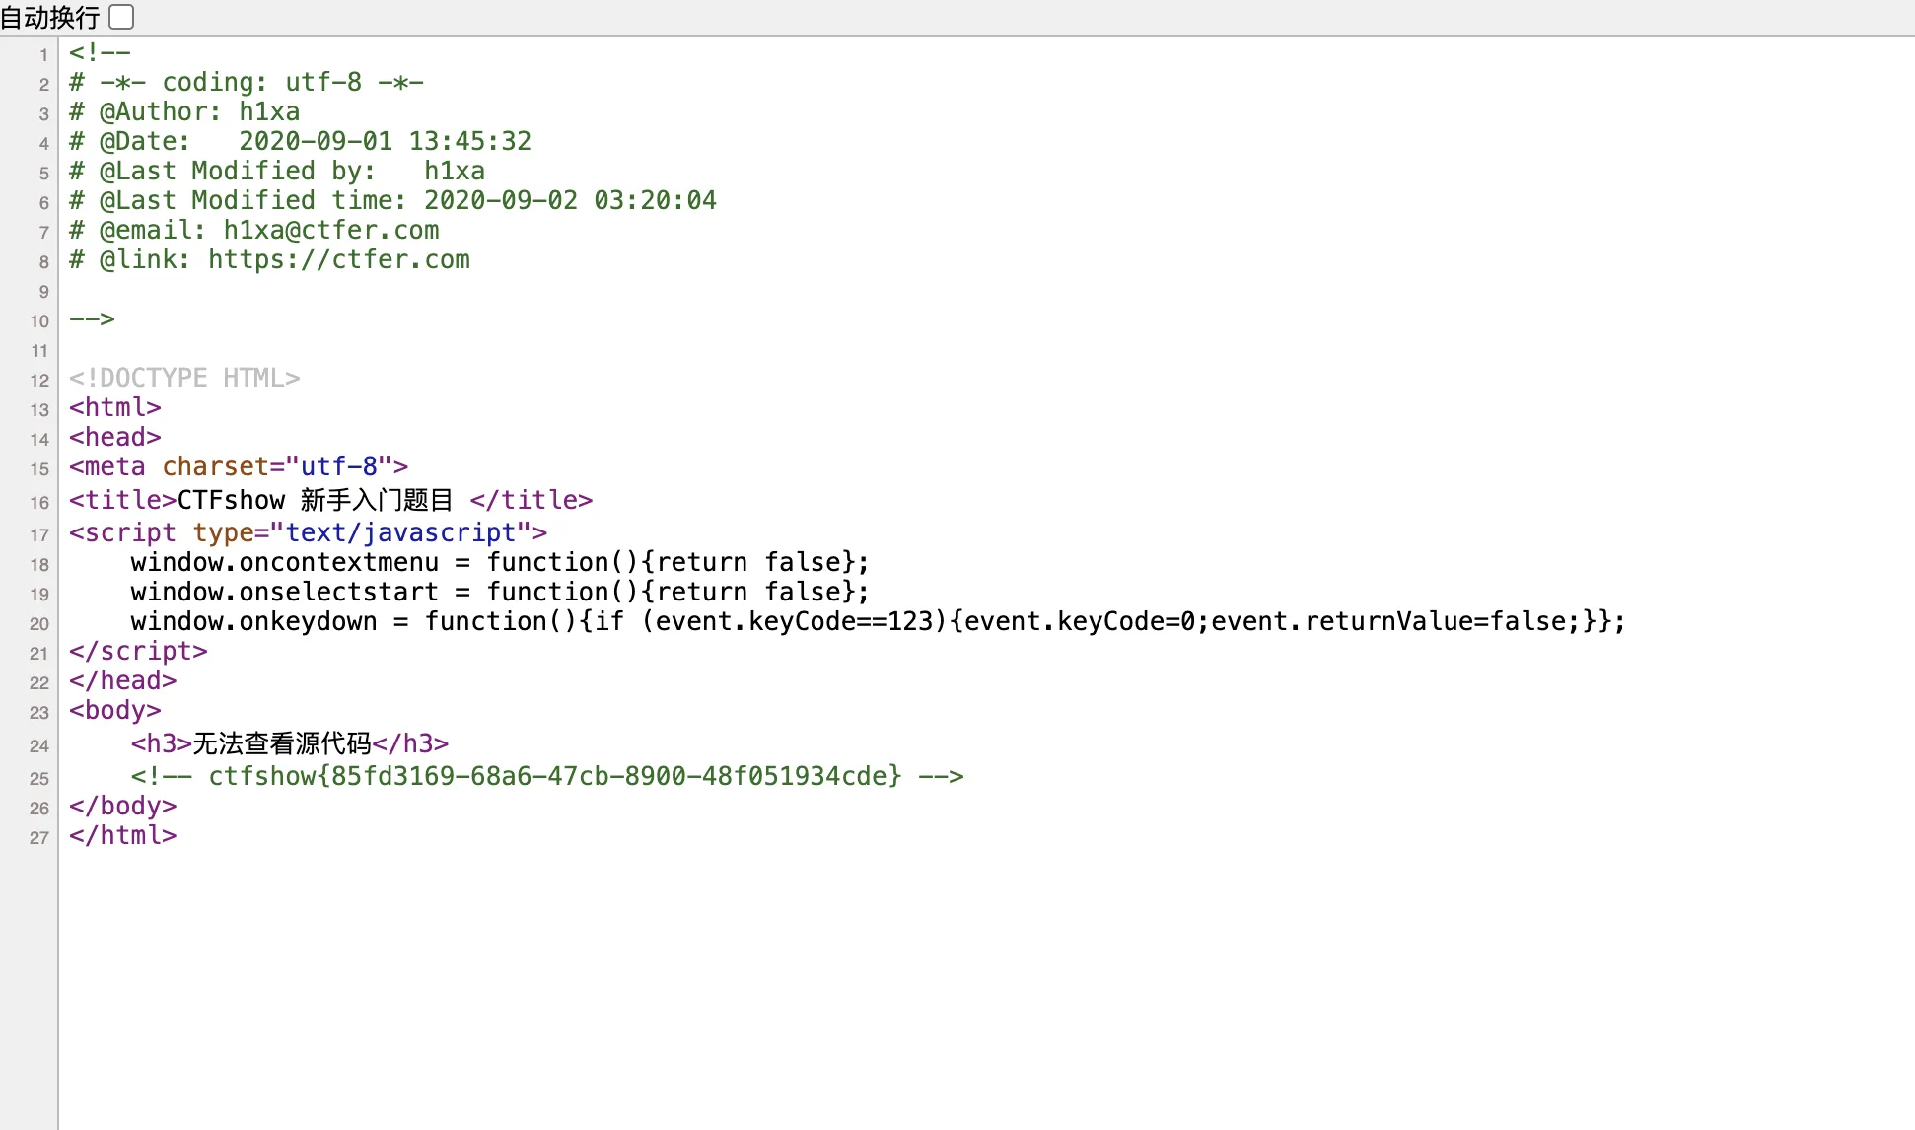Screen dimensions: 1915x1130
Task: Click the h1xa@ctfer.com email text
Action: coord(330,231)
